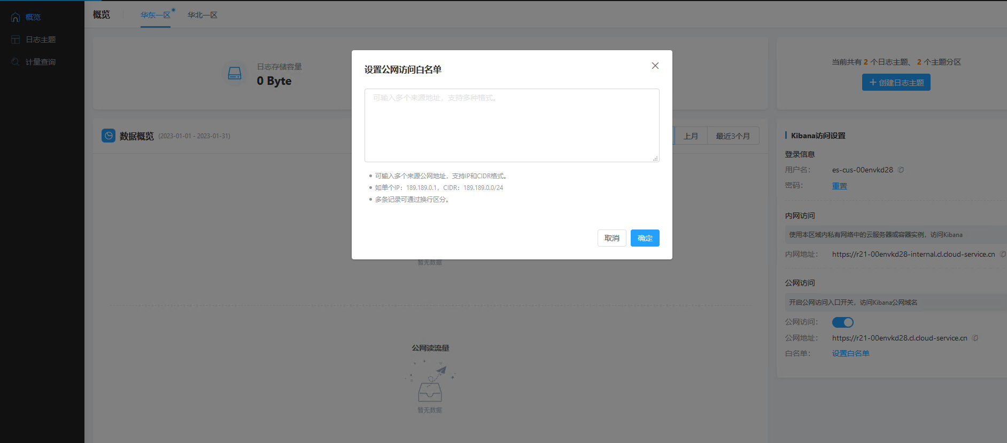Screen dimensions: 1007x443
Task: Open the 设置白名单 link
Action: (x=850, y=353)
